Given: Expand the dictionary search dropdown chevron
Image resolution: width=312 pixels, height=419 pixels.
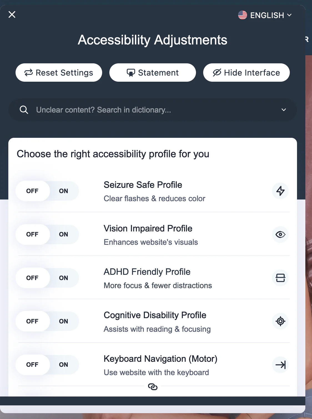Looking at the screenshot, I should [x=284, y=110].
